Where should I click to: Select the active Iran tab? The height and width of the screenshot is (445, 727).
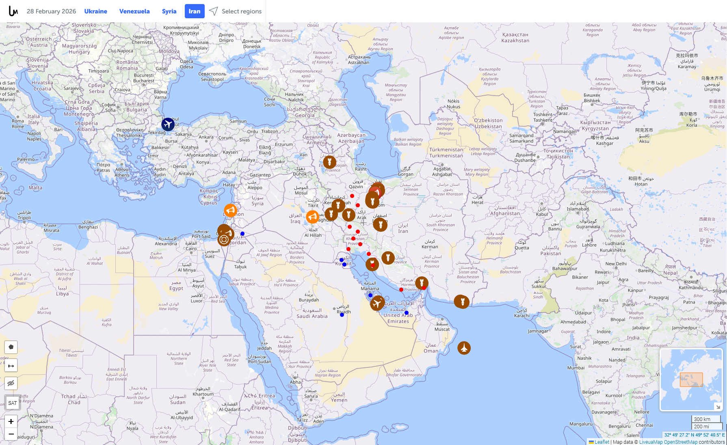[194, 11]
